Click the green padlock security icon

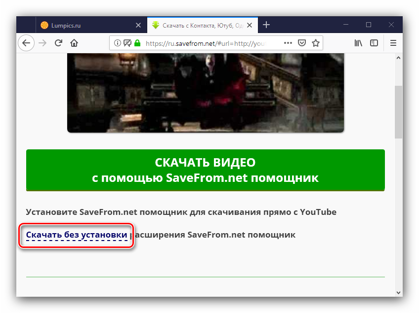137,43
